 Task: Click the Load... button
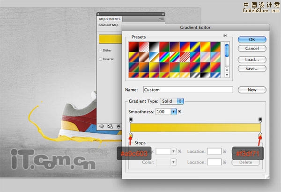249,59
